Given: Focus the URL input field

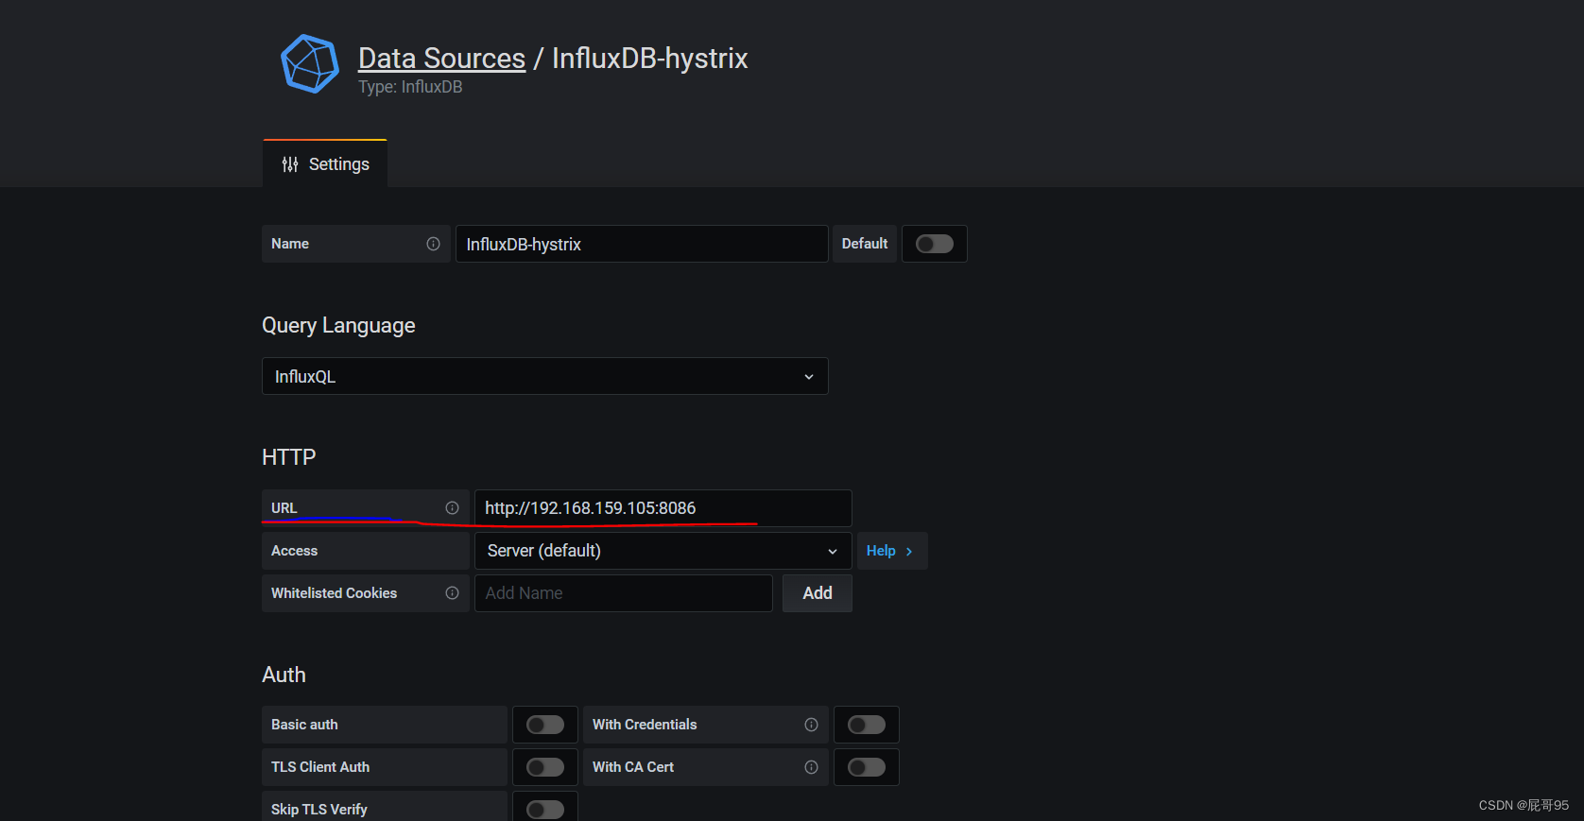Looking at the screenshot, I should pos(663,508).
